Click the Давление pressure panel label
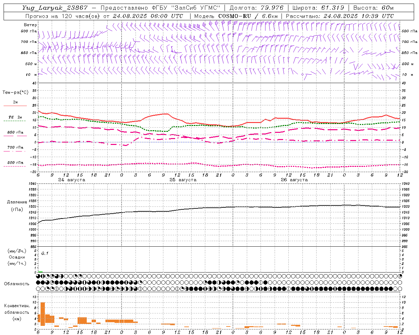419x335 pixels. click(x=17, y=202)
